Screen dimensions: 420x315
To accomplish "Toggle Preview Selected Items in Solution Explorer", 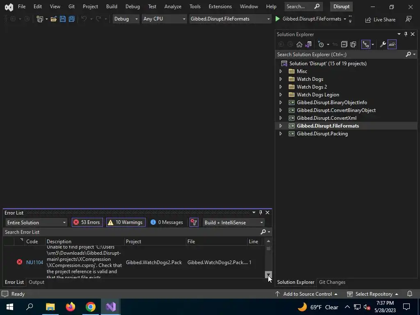I will tap(392, 44).
